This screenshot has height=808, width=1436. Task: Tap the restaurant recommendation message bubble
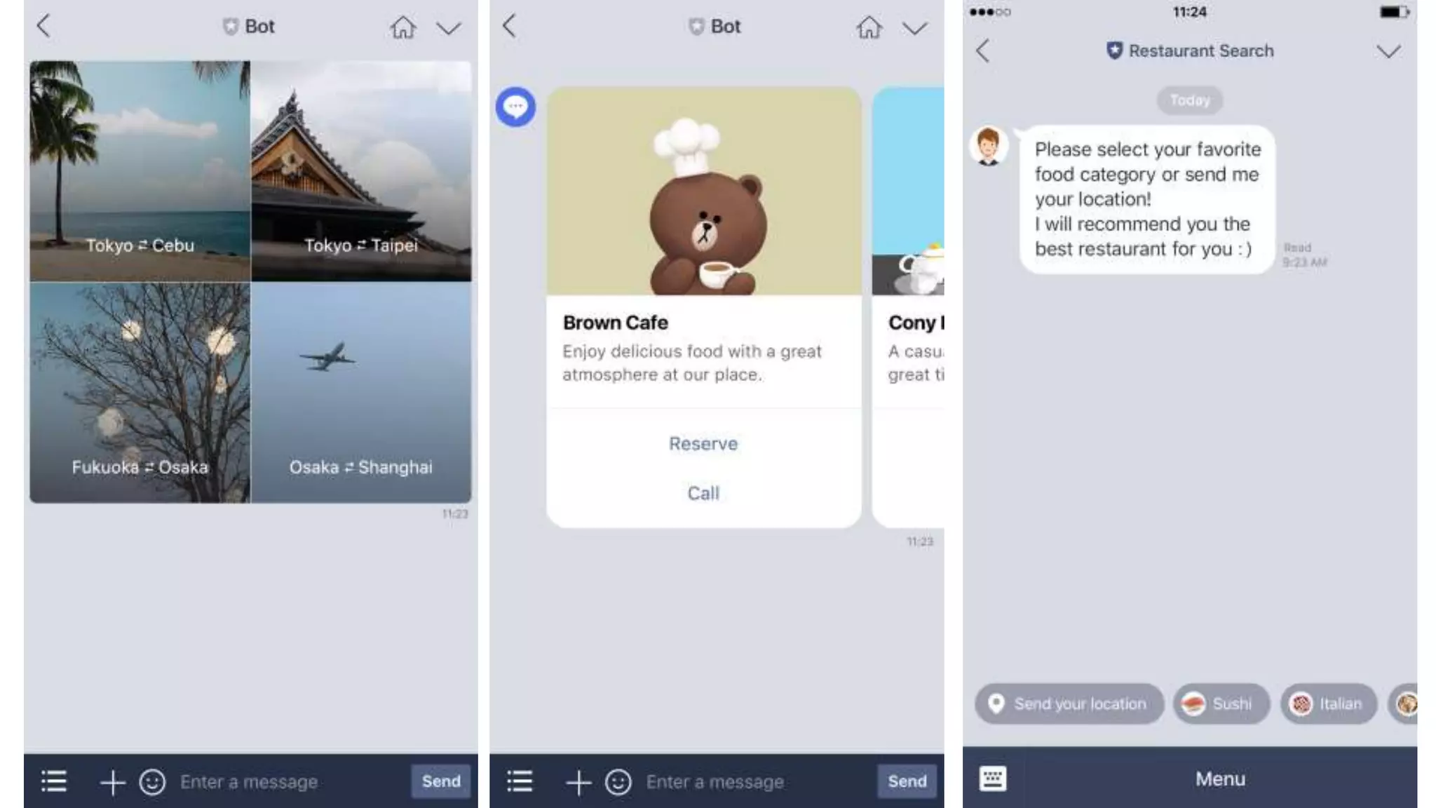[x=1147, y=199]
